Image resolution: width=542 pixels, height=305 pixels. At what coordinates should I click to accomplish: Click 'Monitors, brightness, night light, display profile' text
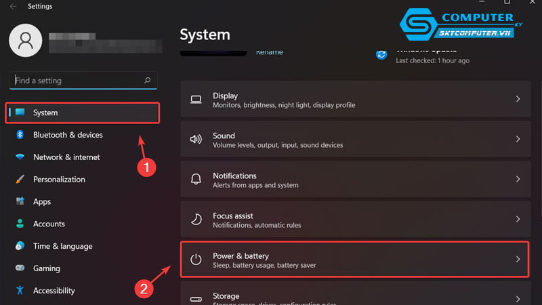click(284, 105)
